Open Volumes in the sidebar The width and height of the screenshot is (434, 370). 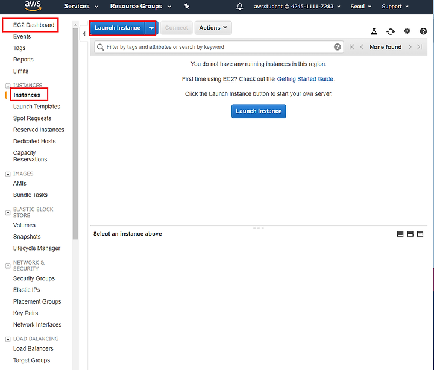[x=24, y=225]
